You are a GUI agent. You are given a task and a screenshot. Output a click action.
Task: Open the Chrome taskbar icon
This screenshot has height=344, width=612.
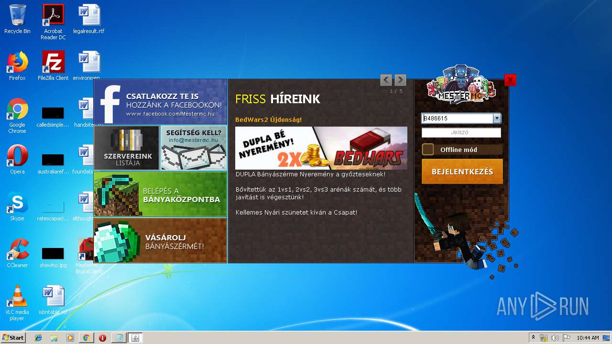[x=86, y=338]
